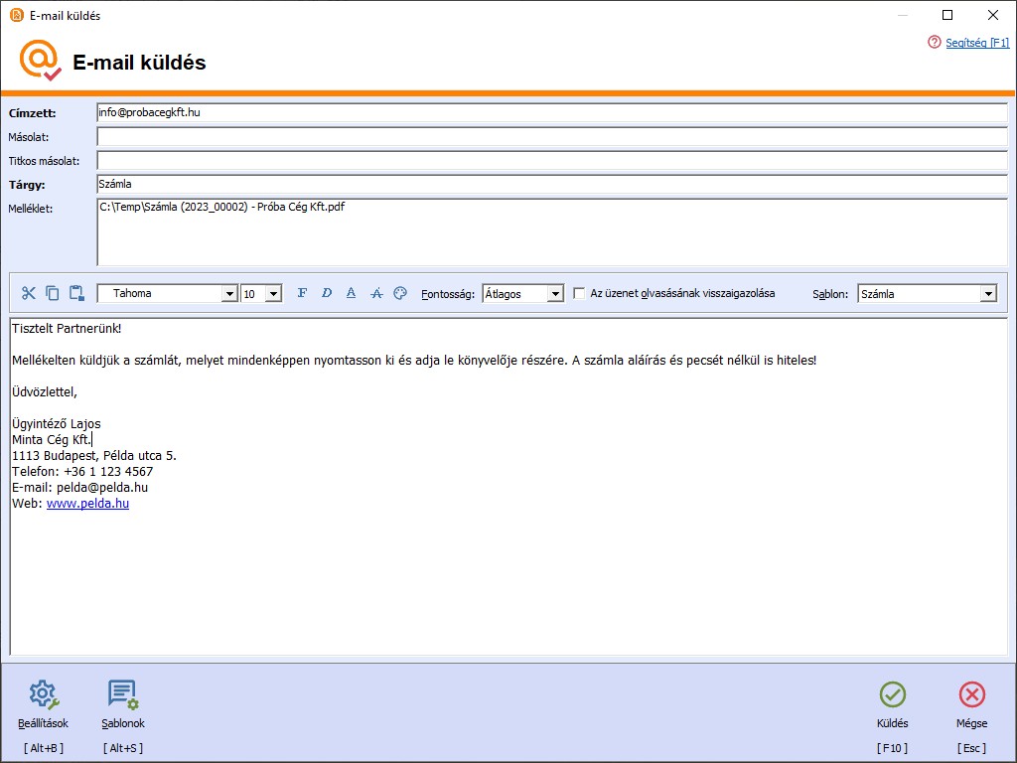Open Beállítások settings gear icon

tap(43, 695)
